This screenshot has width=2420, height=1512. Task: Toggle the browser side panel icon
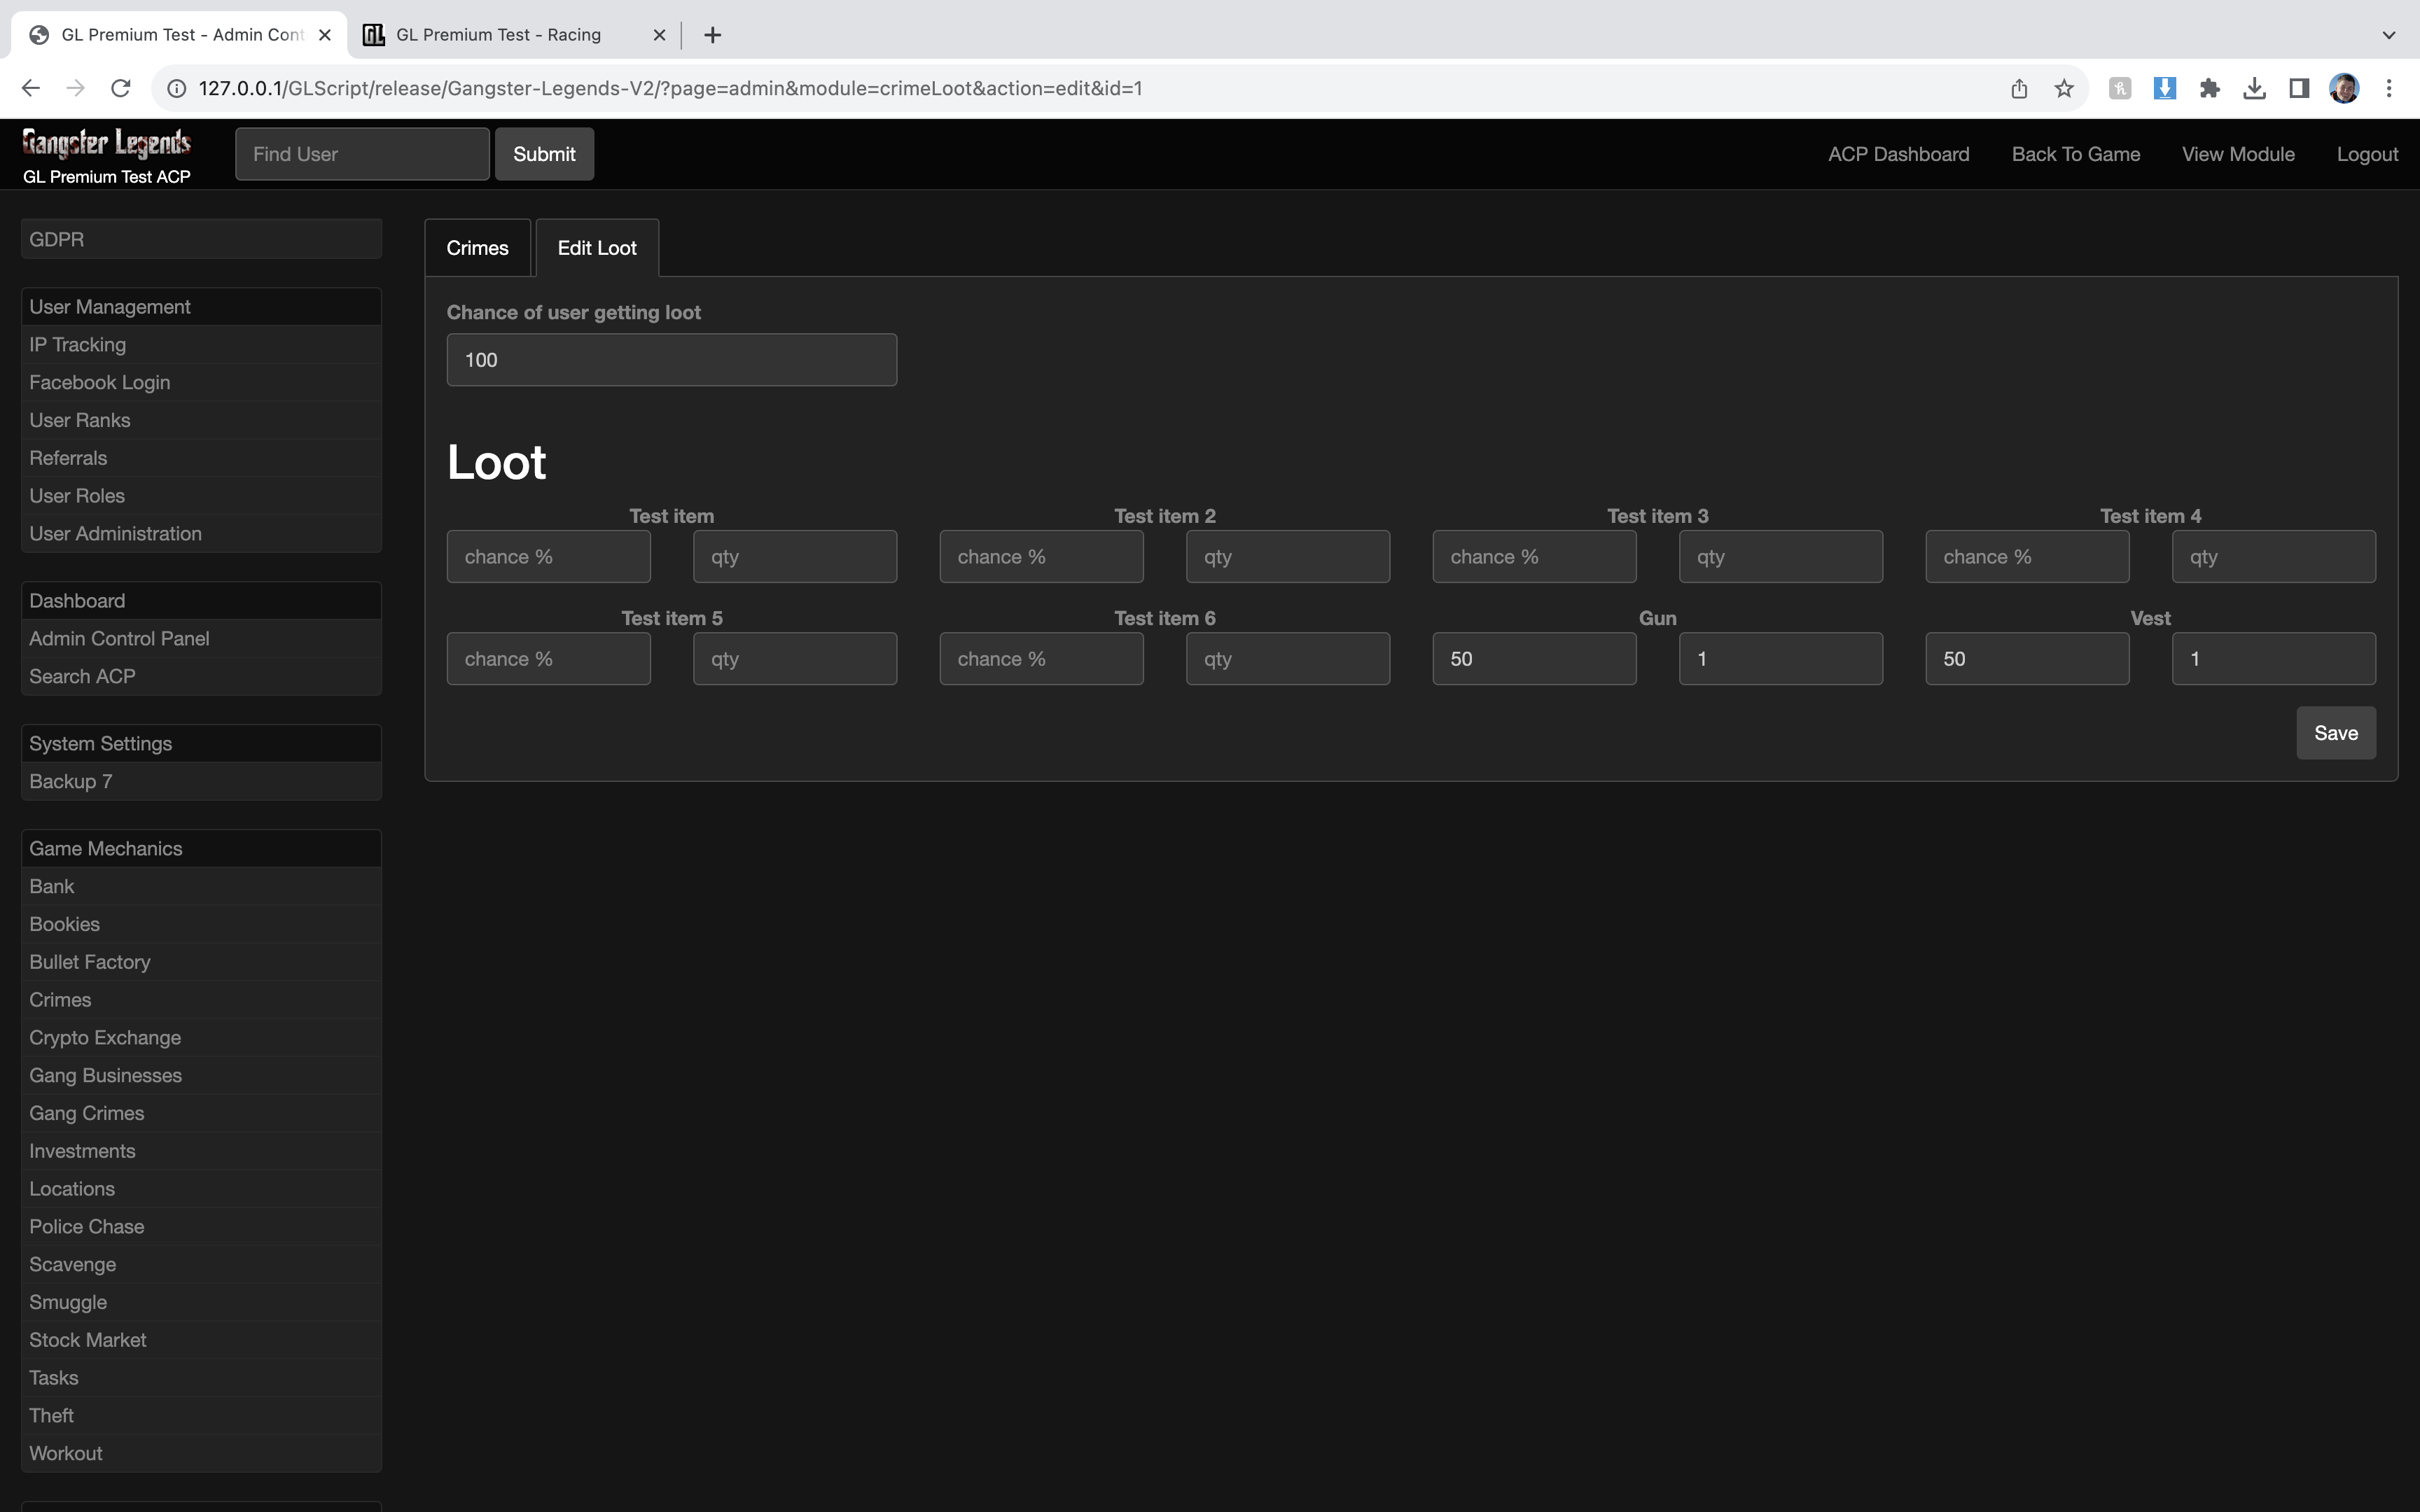[x=2299, y=88]
